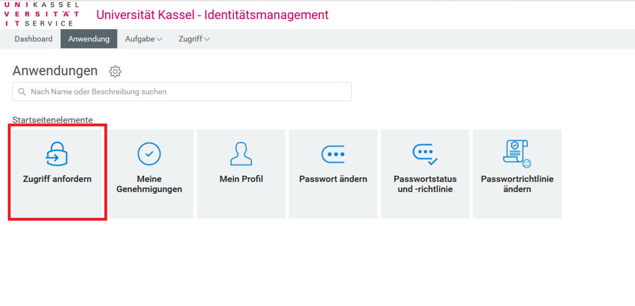Click the 'Universität Kassel - Identitätsmanagement' page title
Image resolution: width=635 pixels, height=306 pixels.
[x=212, y=15]
